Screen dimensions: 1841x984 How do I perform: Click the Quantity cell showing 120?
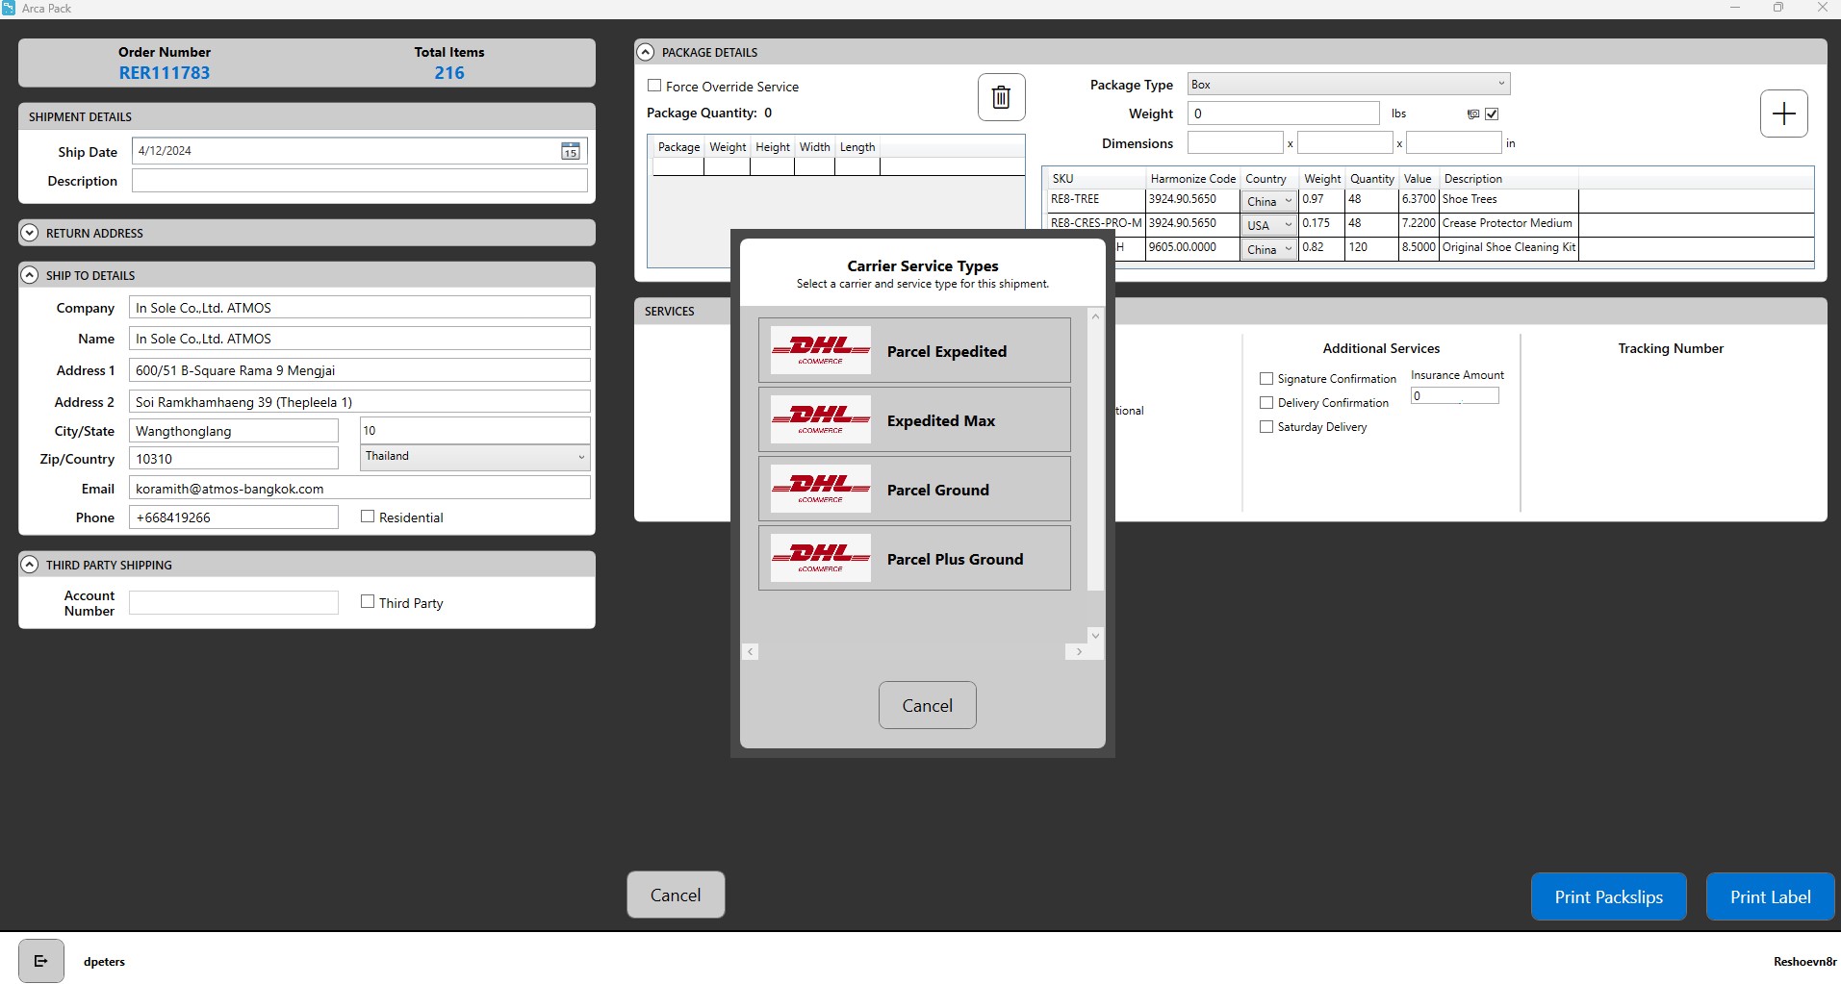point(1371,248)
